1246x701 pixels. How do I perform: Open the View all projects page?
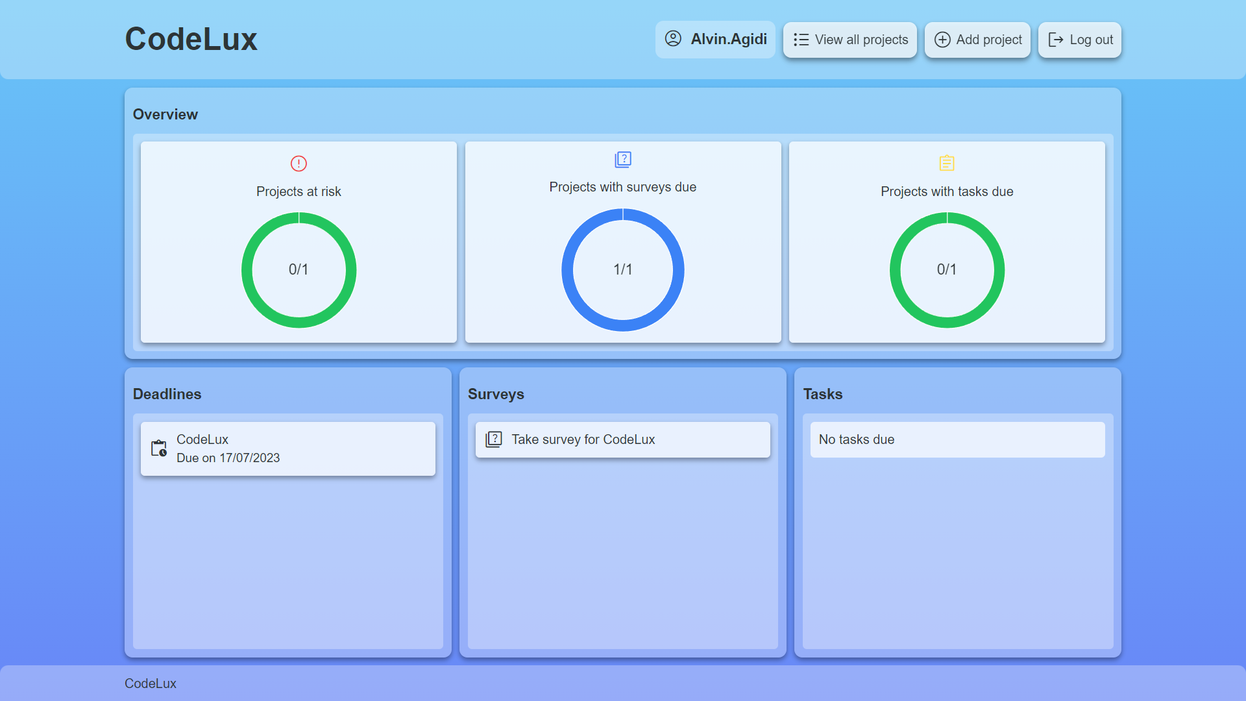click(850, 40)
